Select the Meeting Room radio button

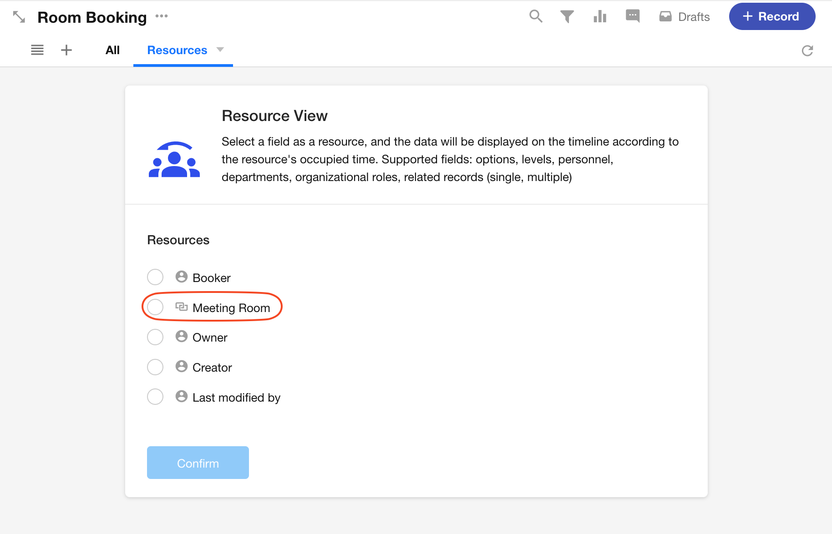coord(155,307)
